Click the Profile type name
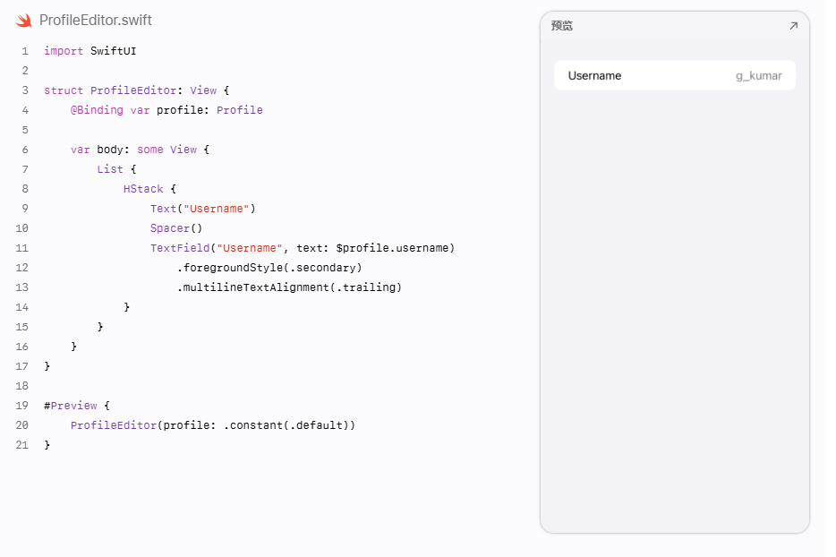 tap(240, 110)
